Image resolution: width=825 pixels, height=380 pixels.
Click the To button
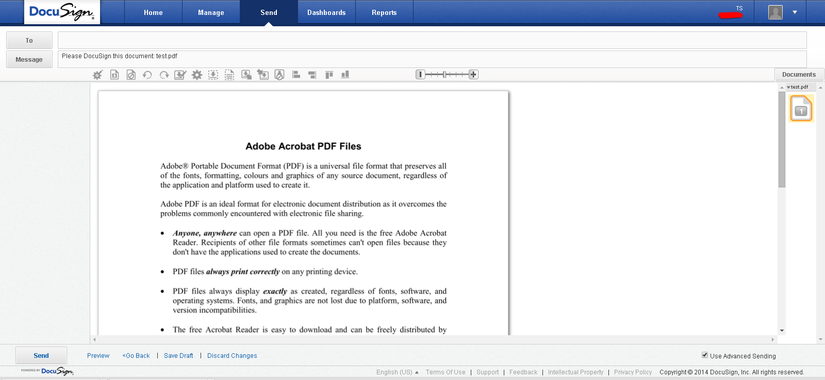coord(29,40)
